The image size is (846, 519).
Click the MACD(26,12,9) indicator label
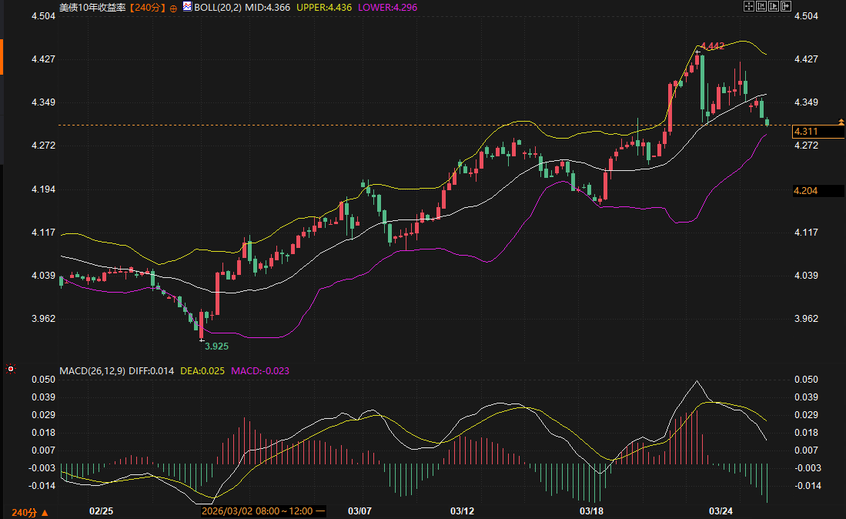click(92, 370)
